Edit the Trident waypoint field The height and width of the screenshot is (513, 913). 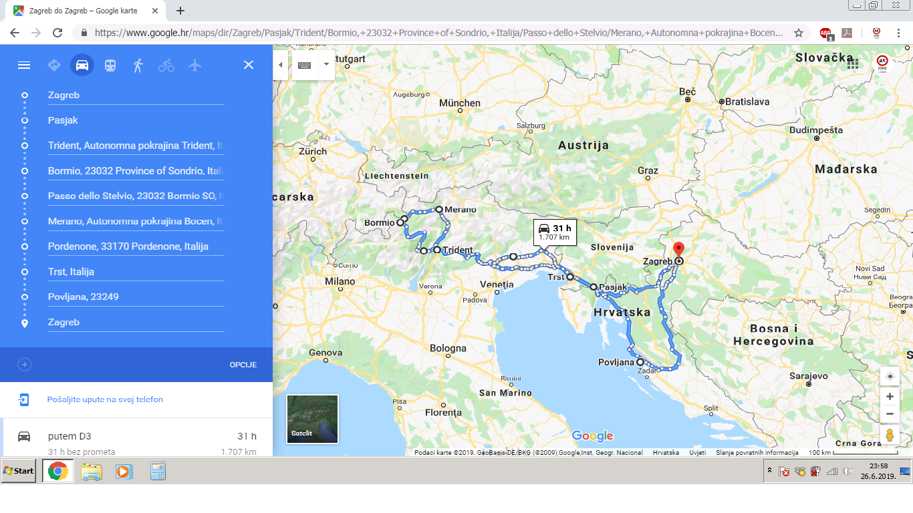point(136,146)
